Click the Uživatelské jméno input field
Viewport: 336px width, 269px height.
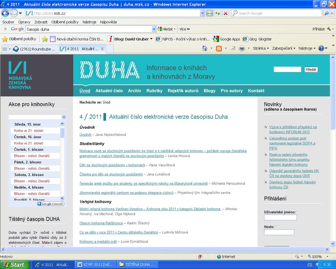point(280,217)
